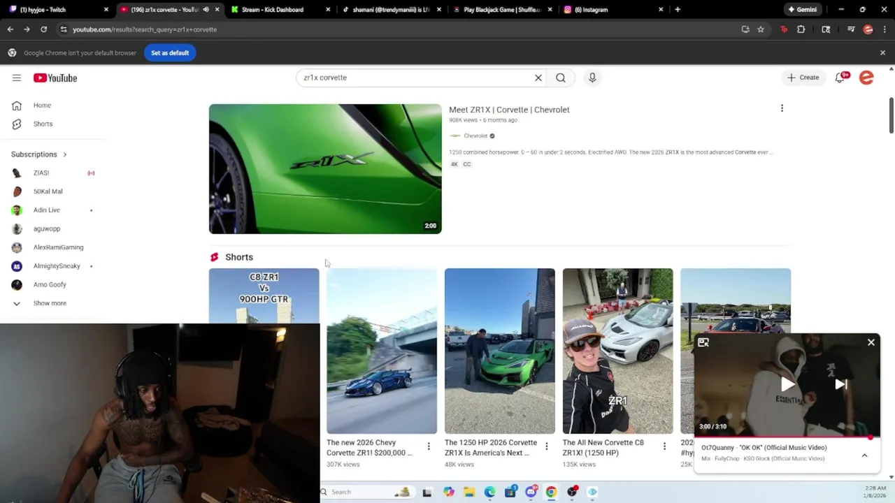Open options for The All New Corvette C8 short
The image size is (895, 503).
point(665,446)
